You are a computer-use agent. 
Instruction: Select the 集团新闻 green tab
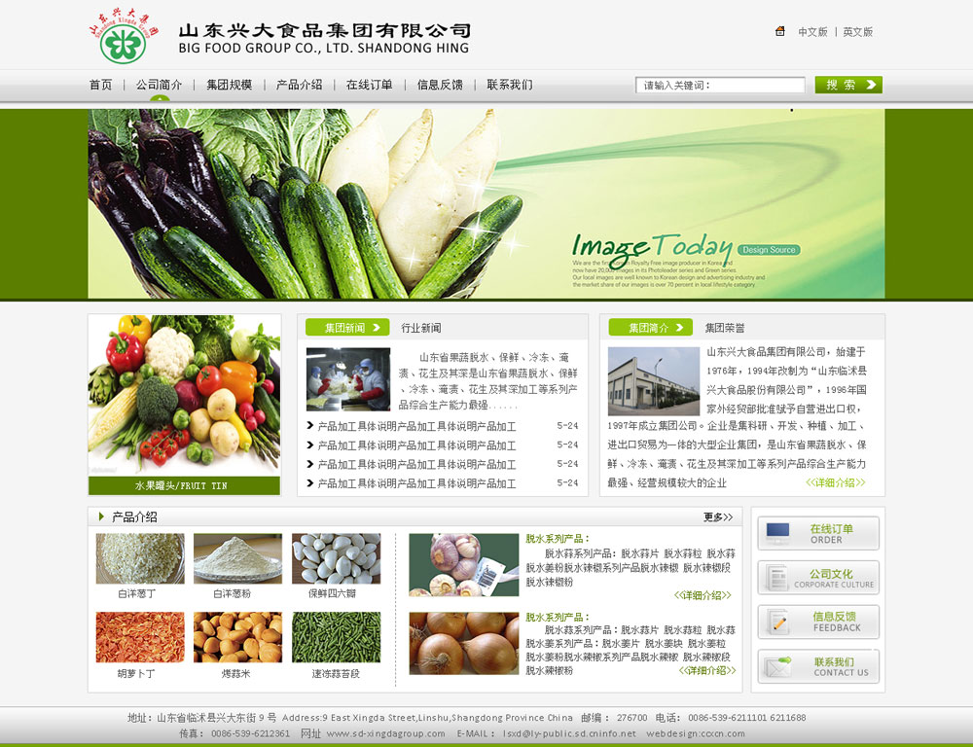pos(346,328)
